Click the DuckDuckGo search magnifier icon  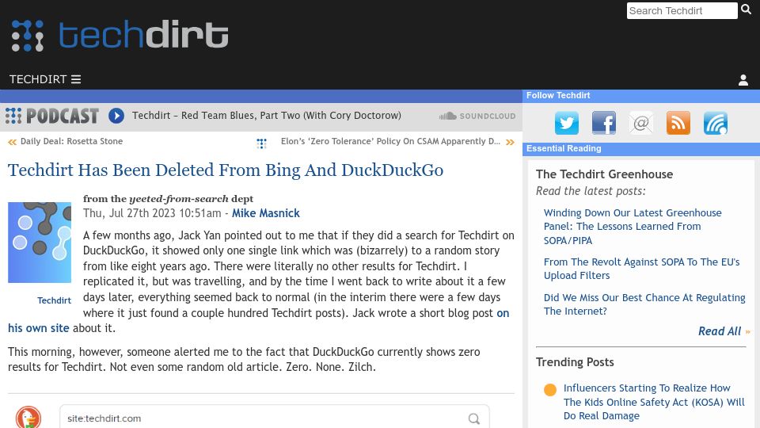pyautogui.click(x=474, y=418)
